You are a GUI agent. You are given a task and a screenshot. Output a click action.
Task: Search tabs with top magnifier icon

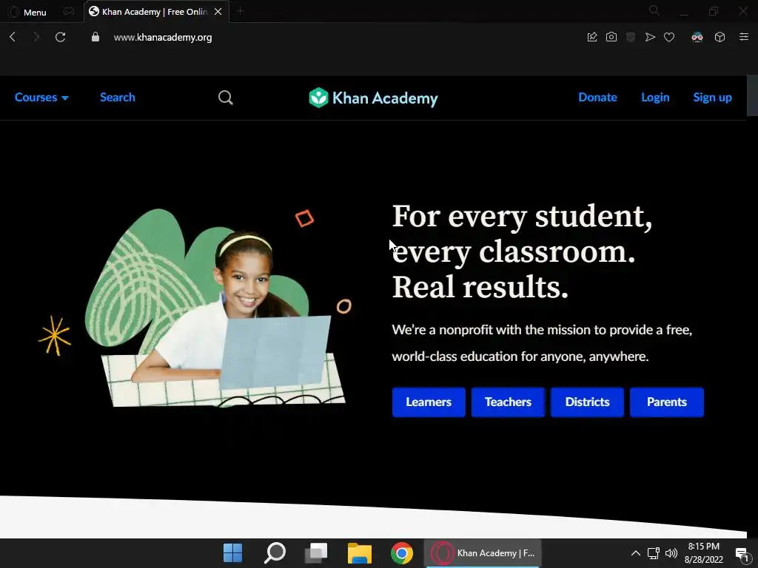(x=654, y=10)
